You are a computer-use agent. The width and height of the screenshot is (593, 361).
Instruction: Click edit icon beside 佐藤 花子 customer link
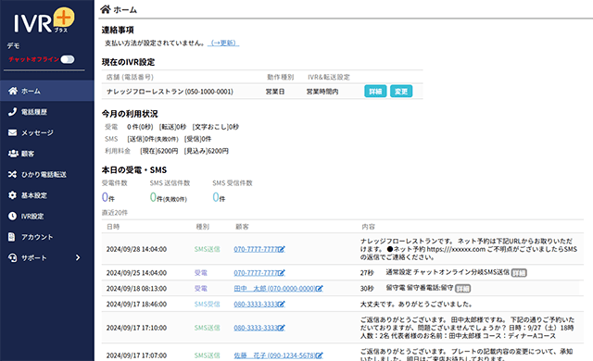coord(319,355)
